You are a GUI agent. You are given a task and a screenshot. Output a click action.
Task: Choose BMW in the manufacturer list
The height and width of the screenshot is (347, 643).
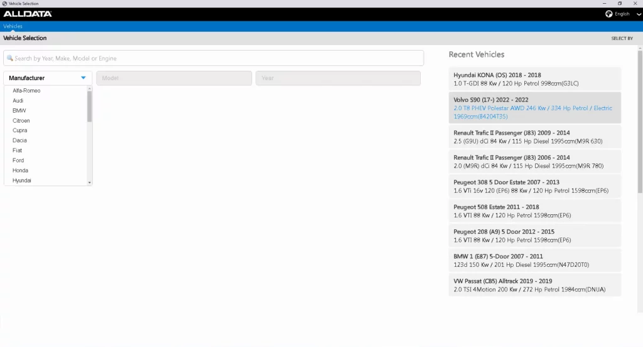pyautogui.click(x=19, y=111)
